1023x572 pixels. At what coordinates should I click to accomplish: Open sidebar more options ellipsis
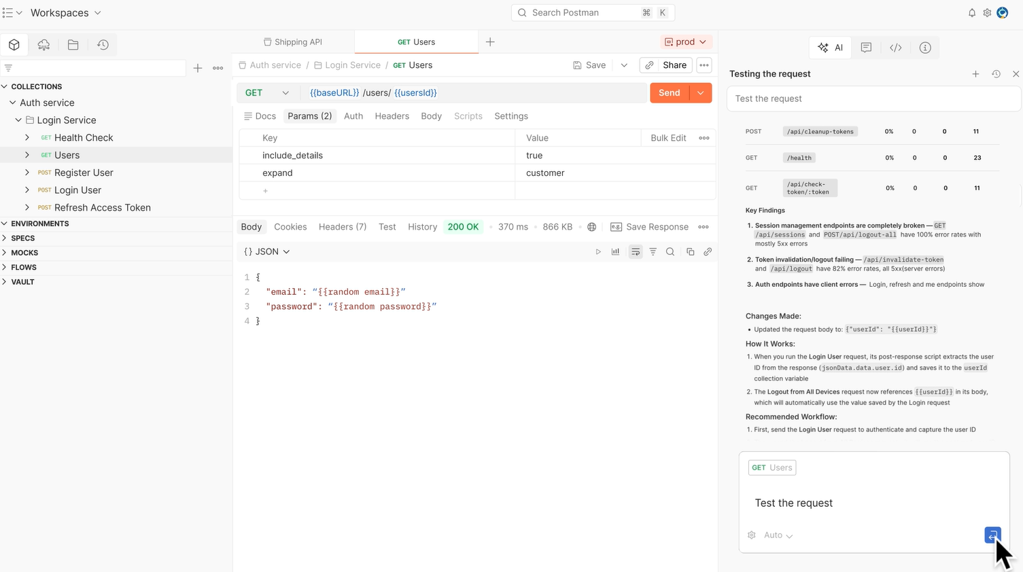coord(218,68)
